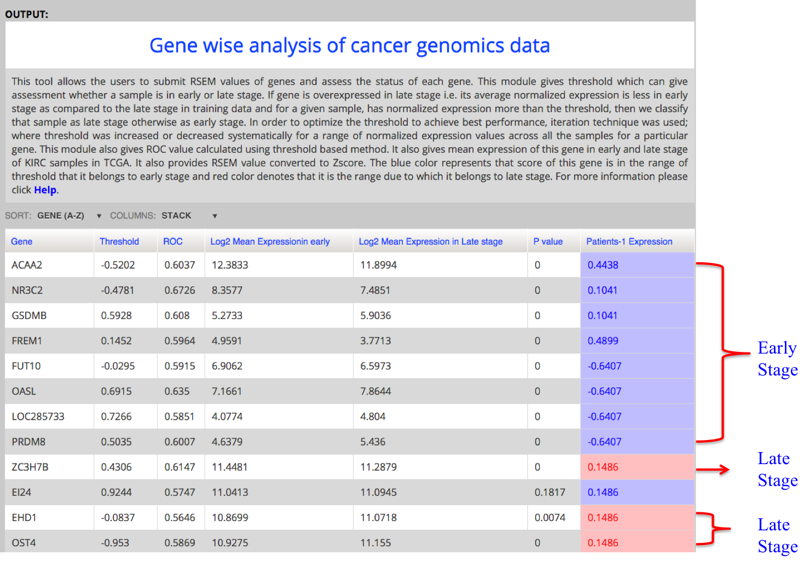
Task: Sort by the ROC column header
Action: pos(173,241)
